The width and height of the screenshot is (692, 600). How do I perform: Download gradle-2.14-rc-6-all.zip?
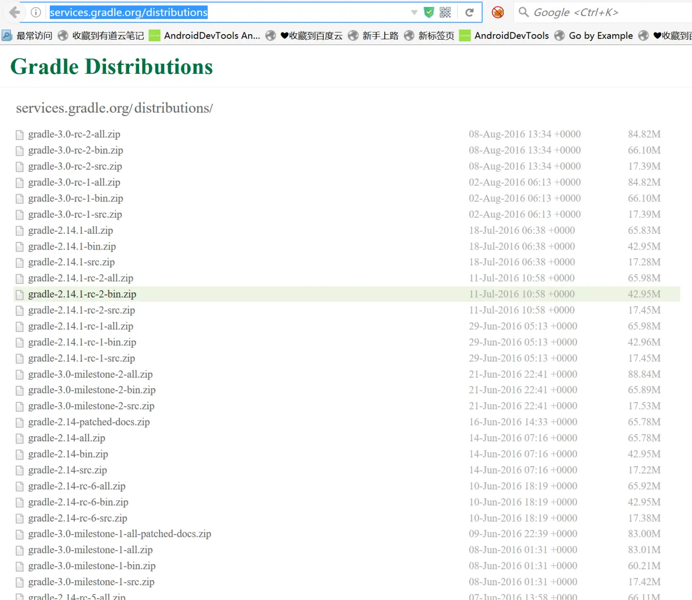pos(77,486)
